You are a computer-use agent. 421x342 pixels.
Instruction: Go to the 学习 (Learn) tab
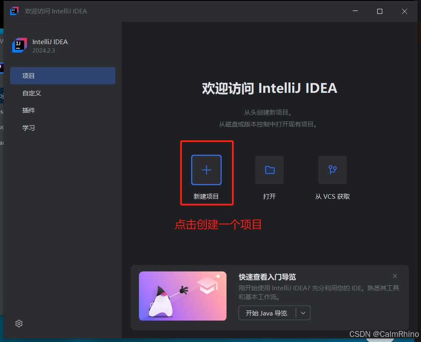coord(63,128)
